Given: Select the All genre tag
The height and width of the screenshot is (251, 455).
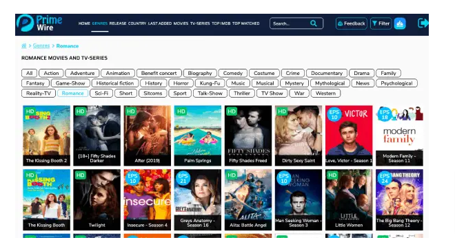Looking at the screenshot, I should (29, 74).
